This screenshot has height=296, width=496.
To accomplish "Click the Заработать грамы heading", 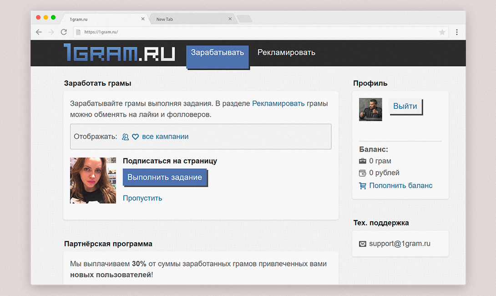I will [97, 83].
